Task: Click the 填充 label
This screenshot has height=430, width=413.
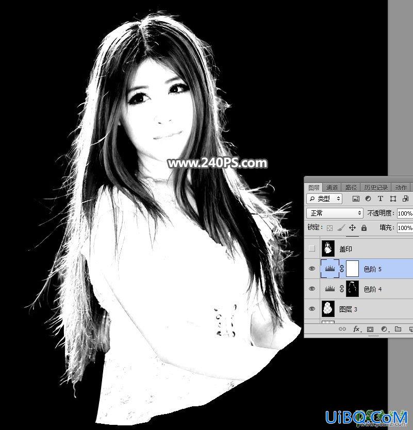Action: point(387,227)
